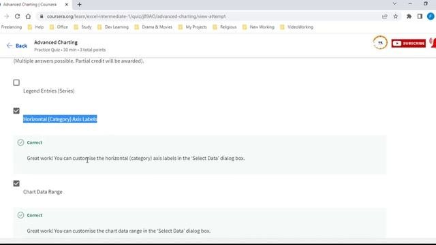Go to the browser home page icon
The image size is (436, 245).
coord(28,16)
